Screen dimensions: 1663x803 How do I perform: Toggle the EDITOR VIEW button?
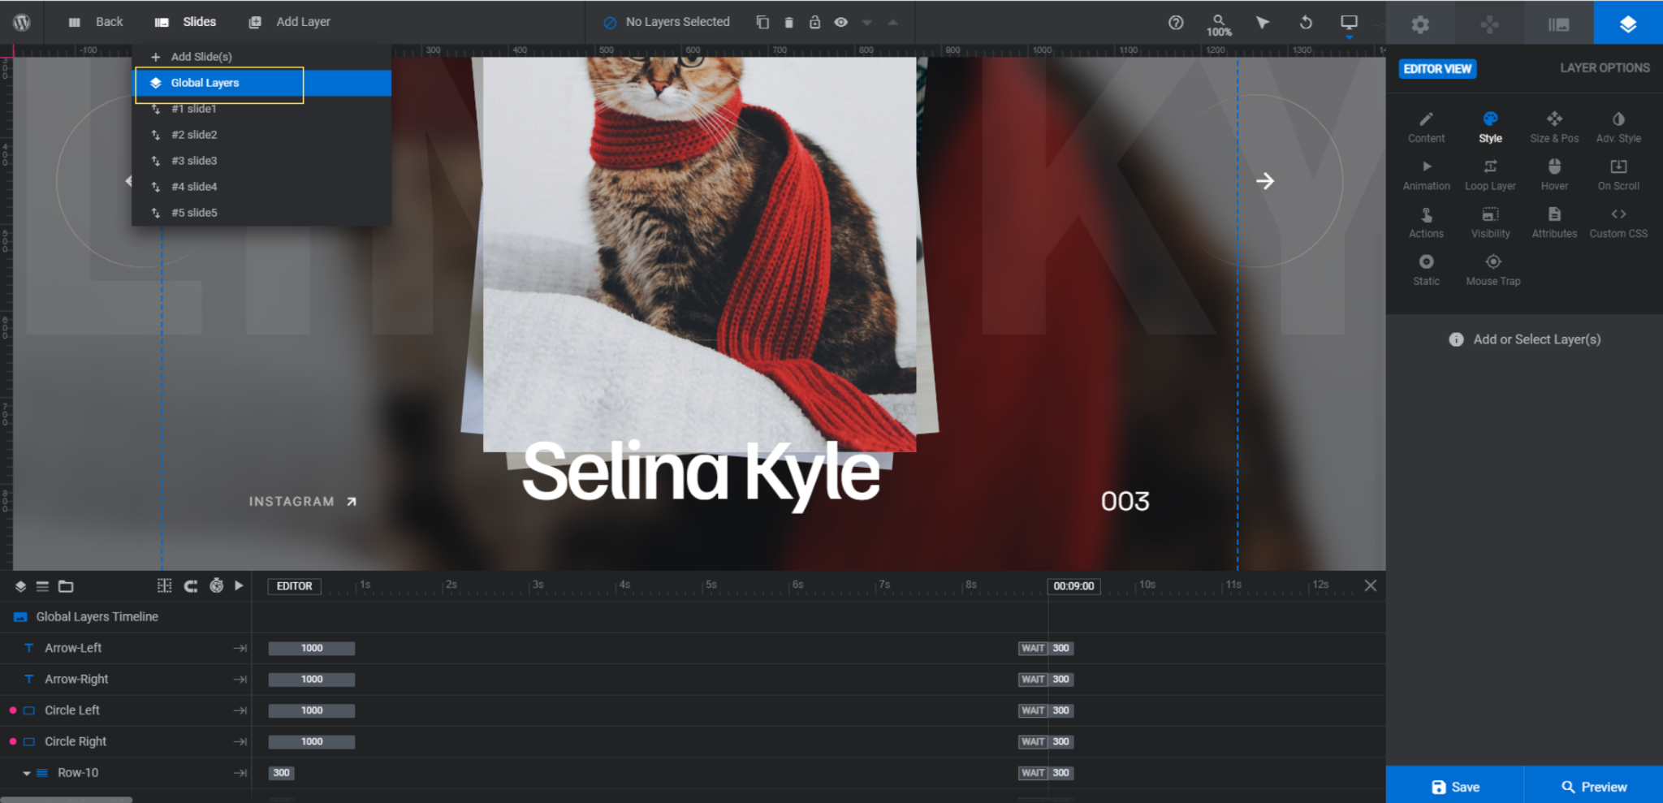click(1437, 69)
